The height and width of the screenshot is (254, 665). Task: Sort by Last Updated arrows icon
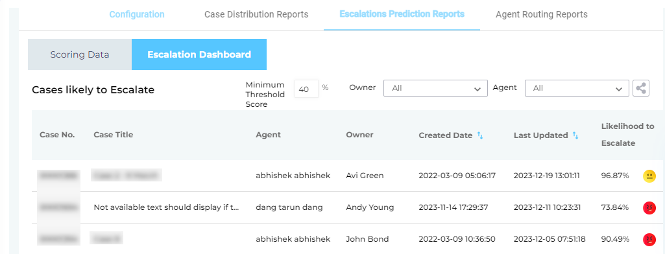[x=575, y=135]
